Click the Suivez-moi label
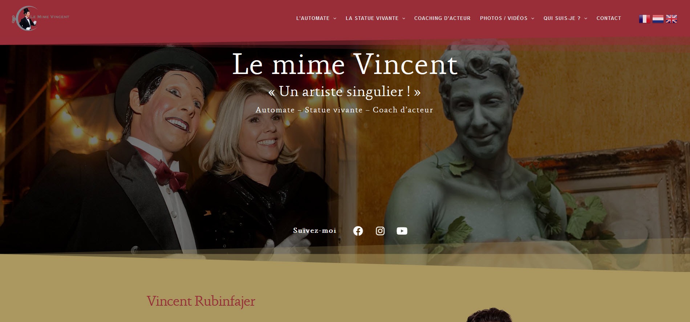The height and width of the screenshot is (322, 690). pos(314,231)
